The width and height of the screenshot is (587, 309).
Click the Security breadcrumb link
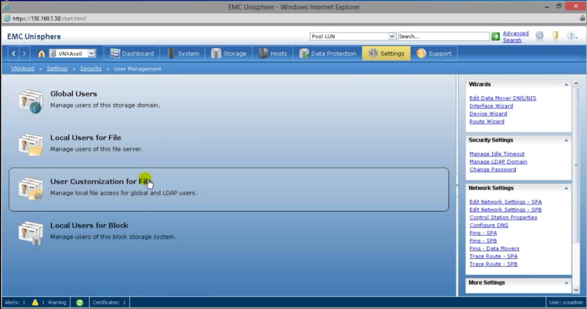pyautogui.click(x=91, y=68)
